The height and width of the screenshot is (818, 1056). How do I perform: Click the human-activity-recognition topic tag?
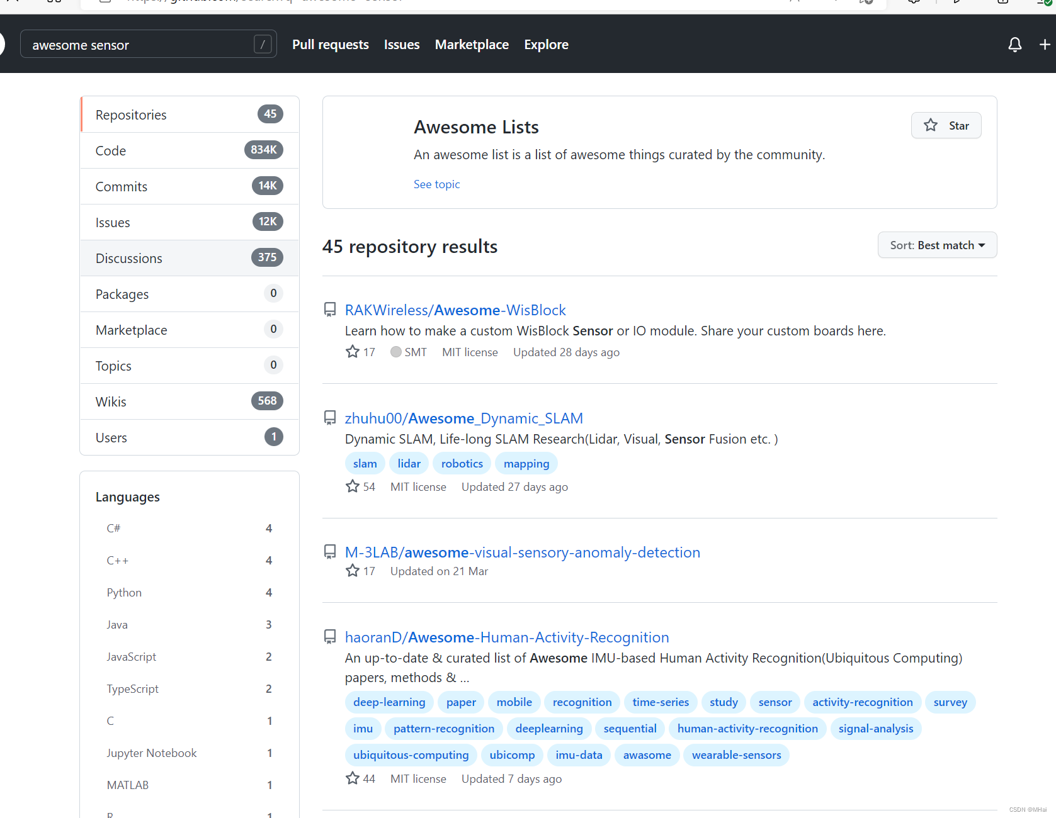click(x=747, y=728)
